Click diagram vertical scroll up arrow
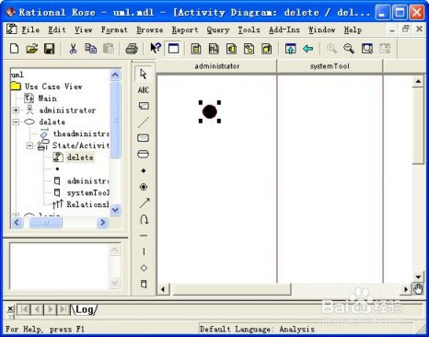 point(418,81)
